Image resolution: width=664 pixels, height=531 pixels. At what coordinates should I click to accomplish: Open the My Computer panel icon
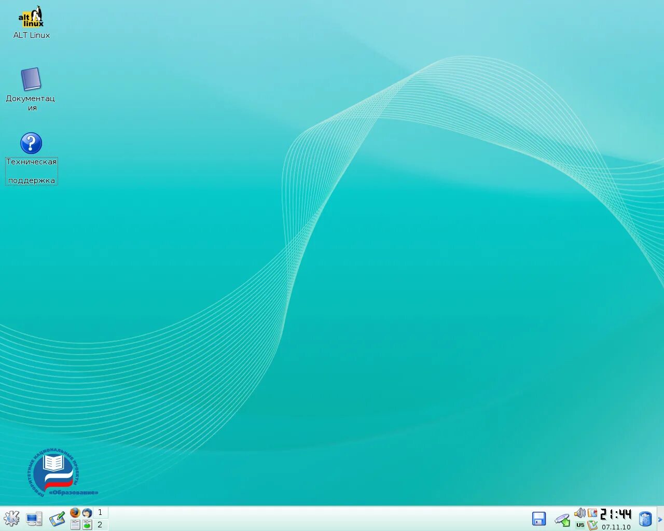point(34,520)
